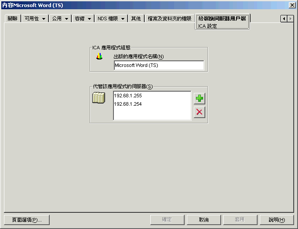Screen dimensions: 298x229
Task: Open the 檔案及資料夾的權限 tab
Action: point(170,18)
